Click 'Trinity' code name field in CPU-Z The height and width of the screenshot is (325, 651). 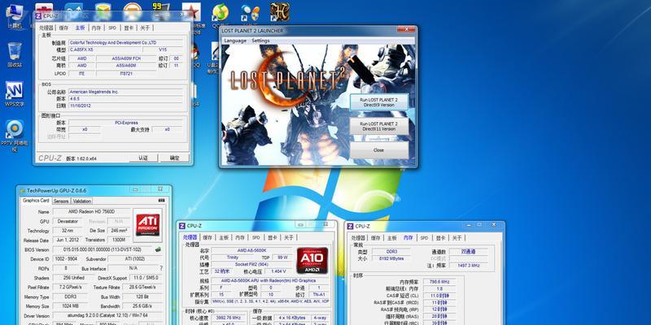pos(233,257)
